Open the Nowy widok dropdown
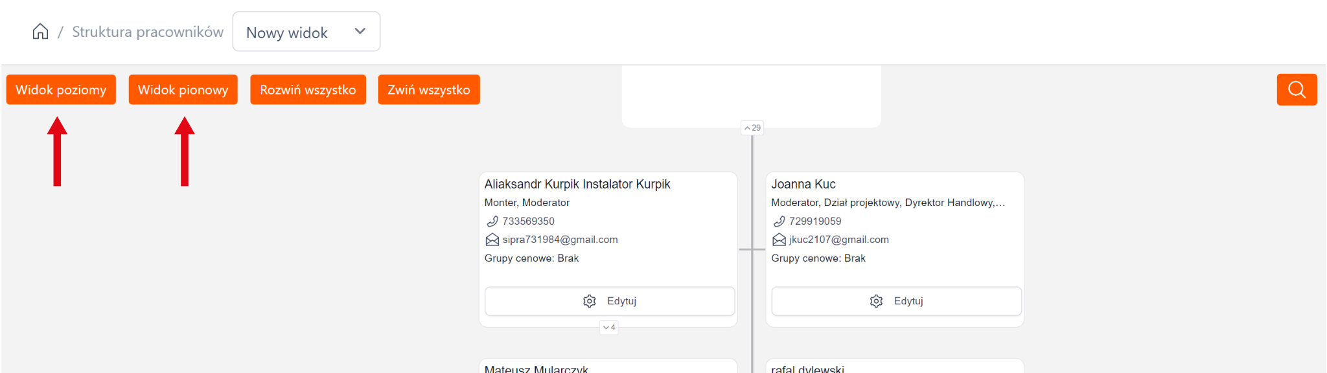The width and height of the screenshot is (1327, 373). 306,32
